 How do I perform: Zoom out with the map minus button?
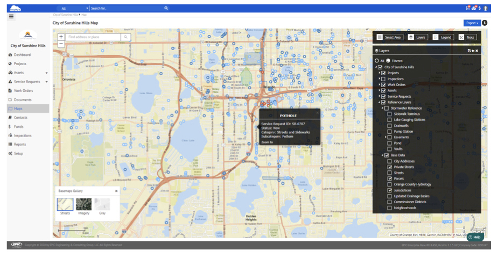pos(61,44)
